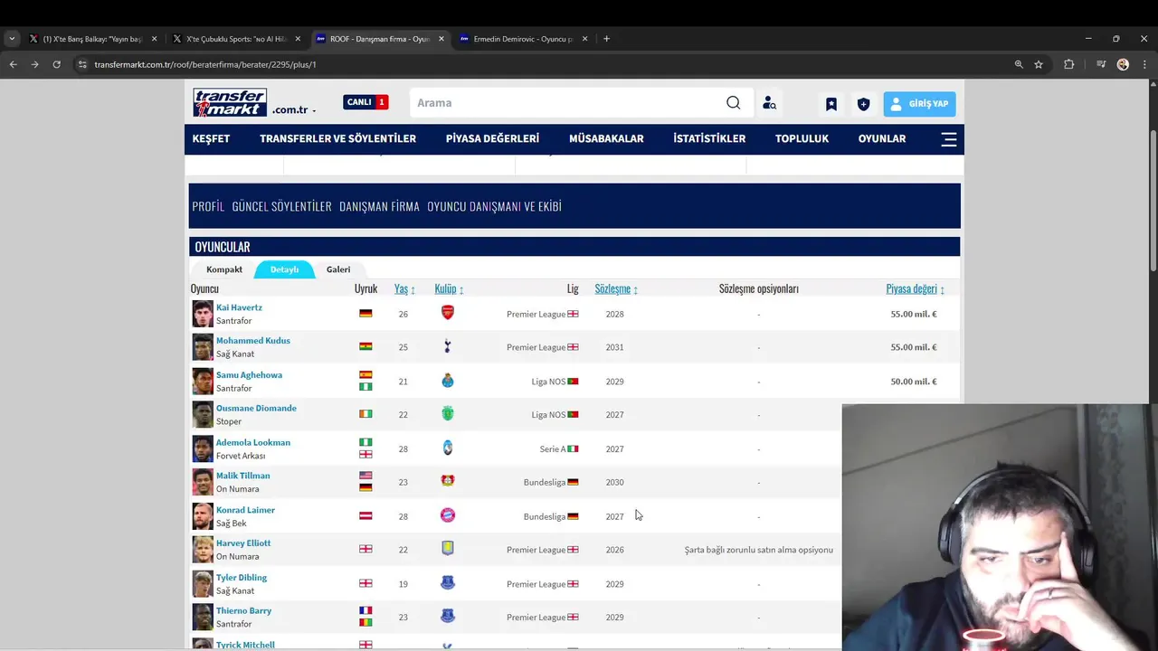Go to PROFİL sub-navigation link
Screen dimensions: 1158x651
click(x=208, y=206)
